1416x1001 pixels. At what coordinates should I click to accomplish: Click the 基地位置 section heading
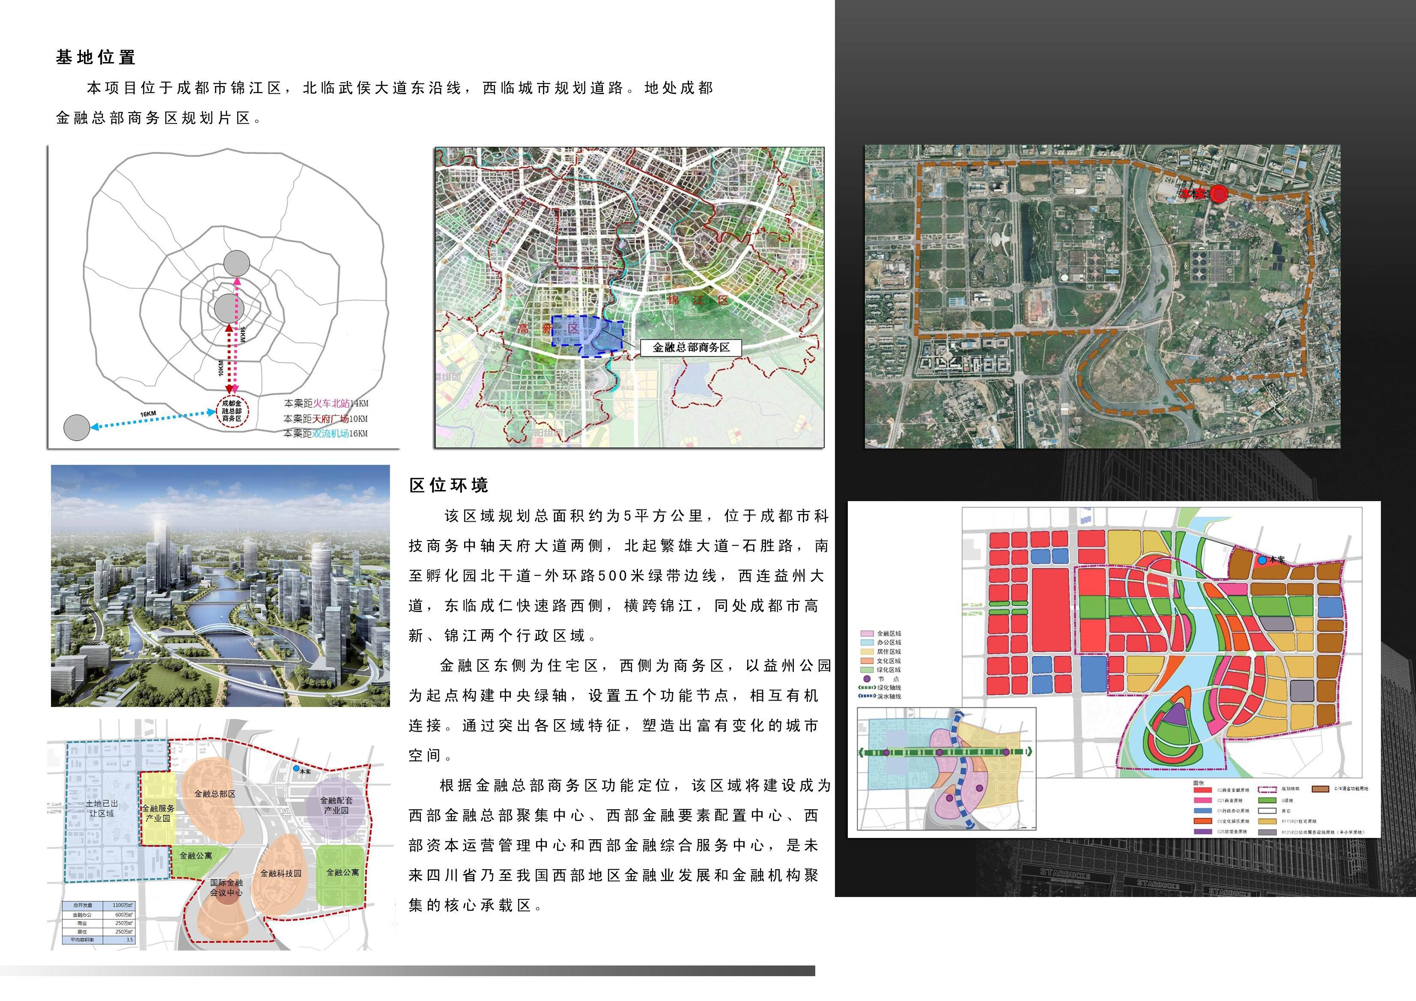(95, 57)
